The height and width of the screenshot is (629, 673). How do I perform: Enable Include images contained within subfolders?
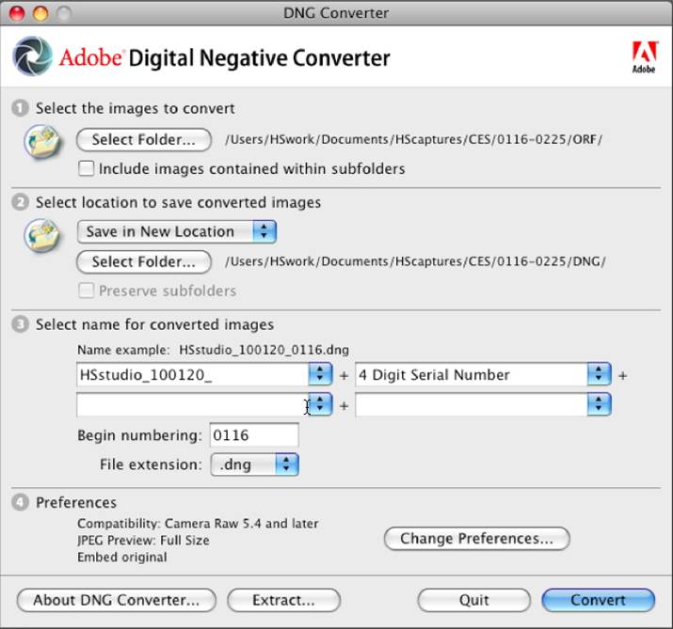coord(87,169)
